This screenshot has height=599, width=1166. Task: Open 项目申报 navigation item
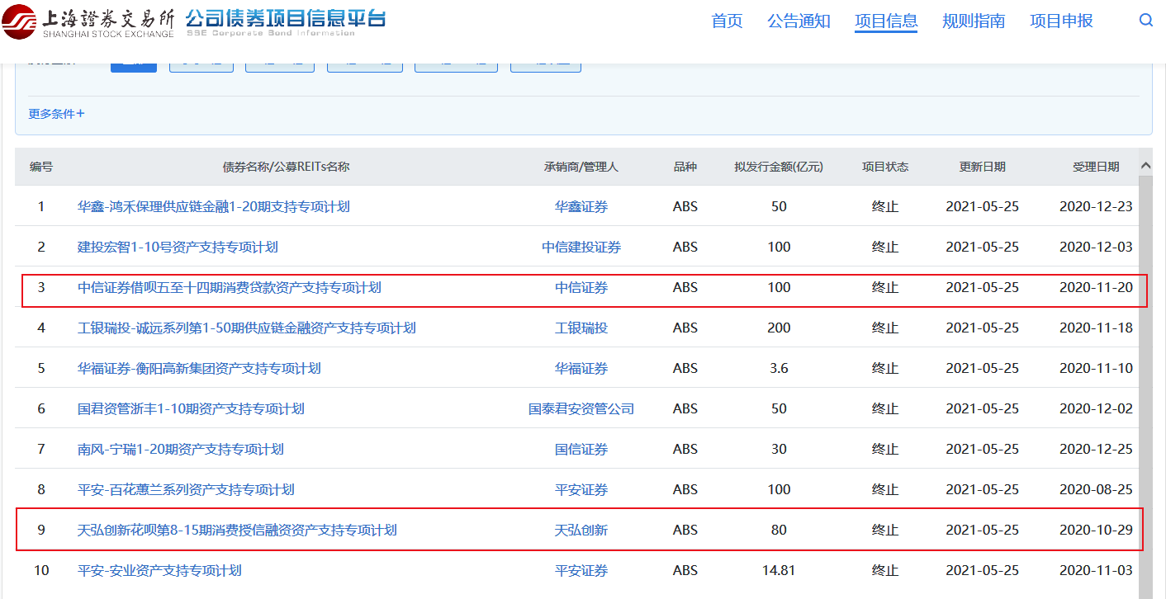(1061, 21)
